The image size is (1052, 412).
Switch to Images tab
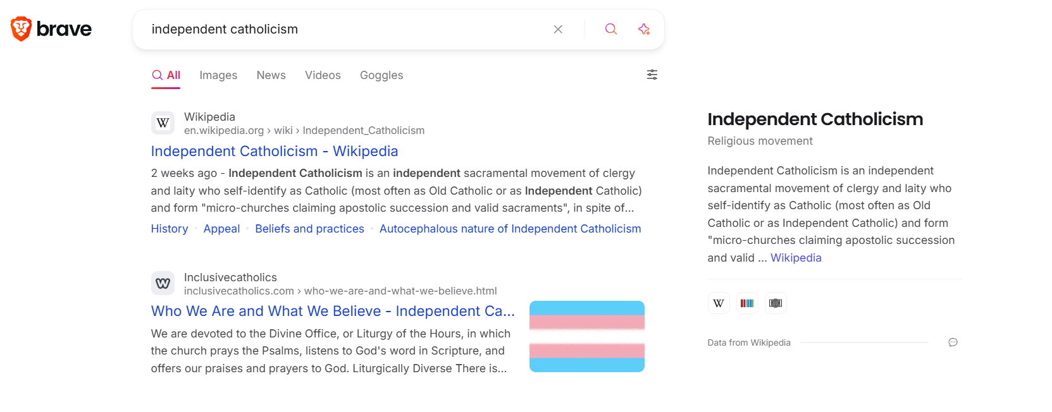[x=218, y=75]
